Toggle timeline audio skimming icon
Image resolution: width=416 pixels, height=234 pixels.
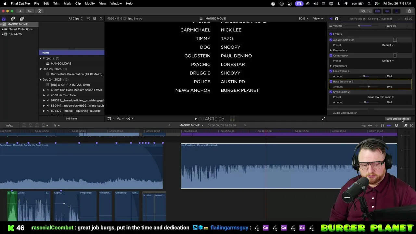click(x=376, y=125)
